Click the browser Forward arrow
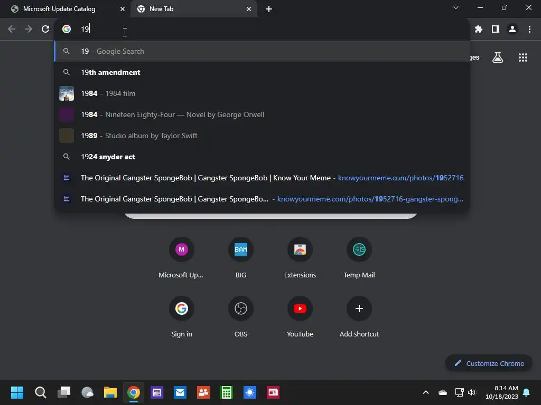Viewport: 541px width, 405px height. coord(29,30)
